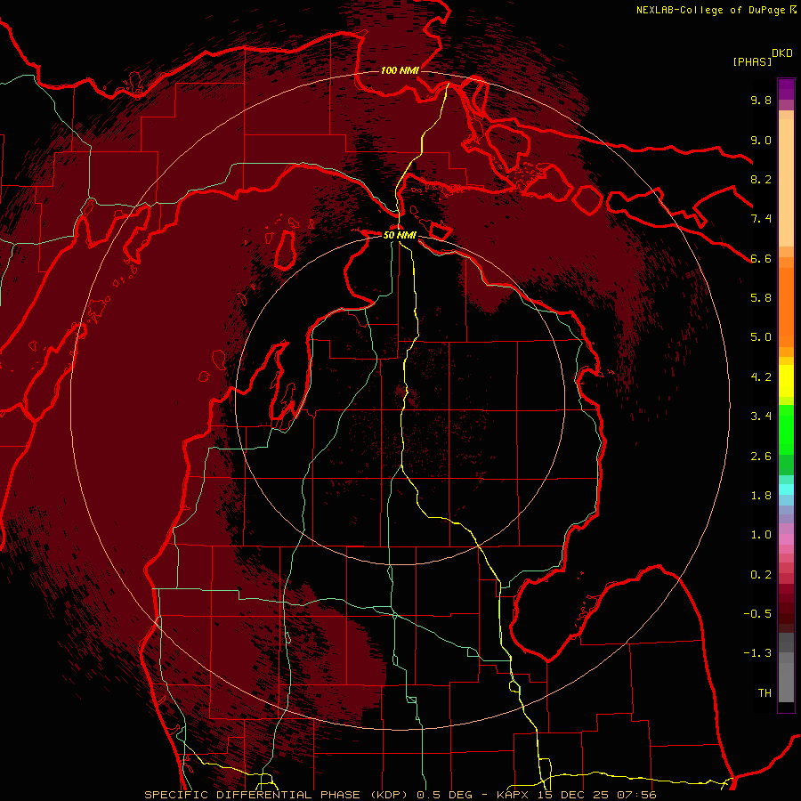Click the DKD label above color scale
Viewport: 801px width, 801px height.
tap(782, 53)
